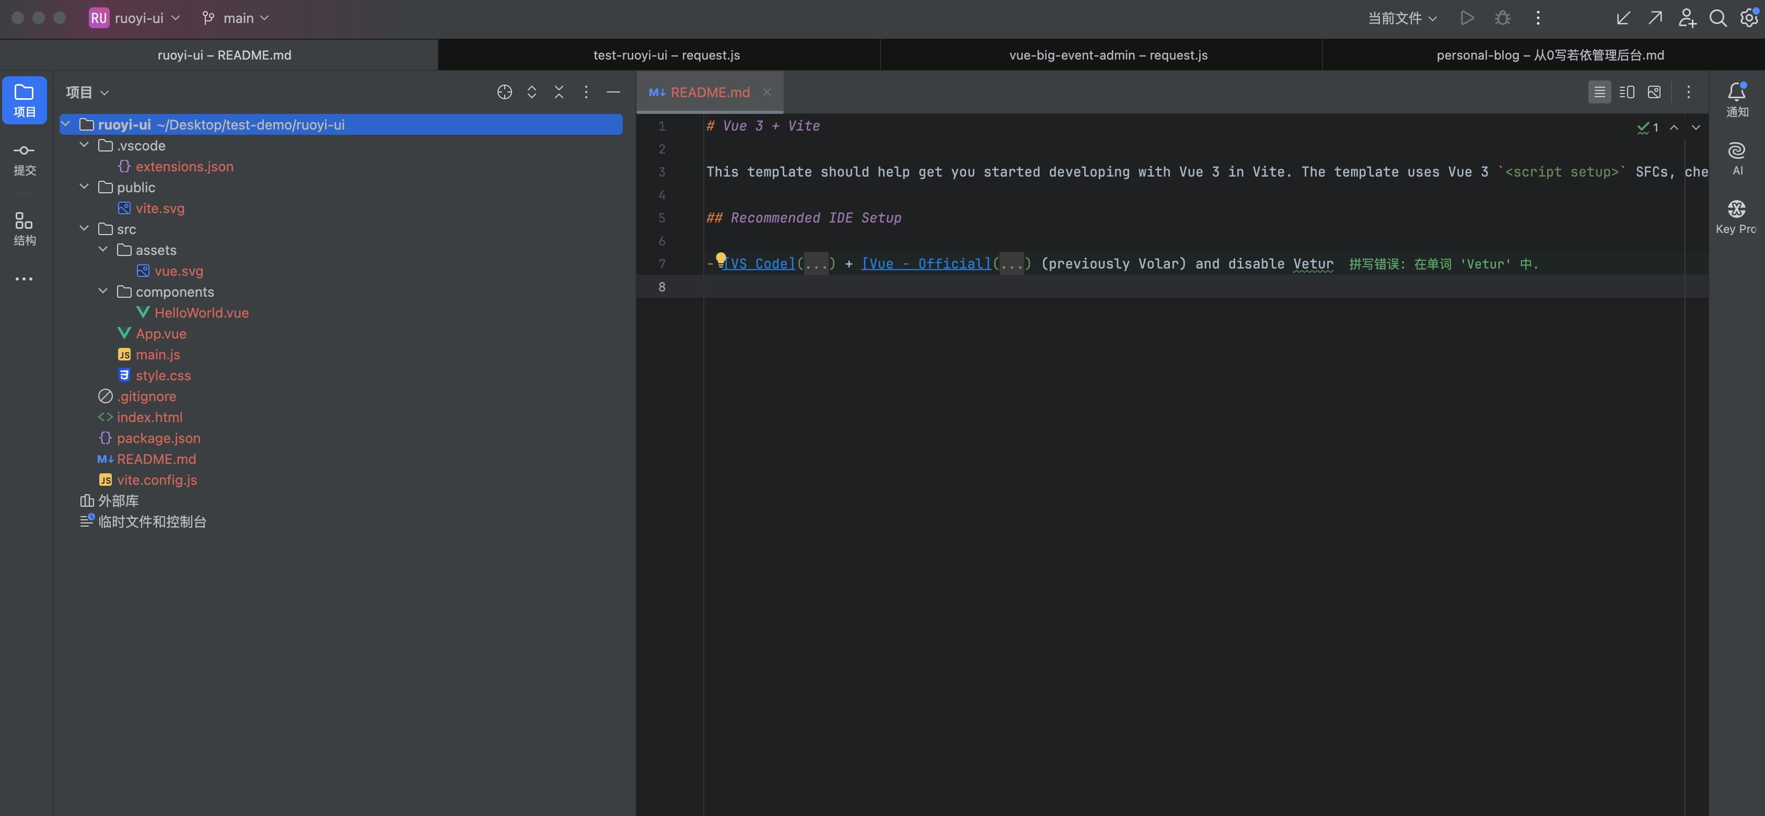Open Search Everywhere magnifier
The height and width of the screenshot is (816, 1765).
coord(1718,18)
